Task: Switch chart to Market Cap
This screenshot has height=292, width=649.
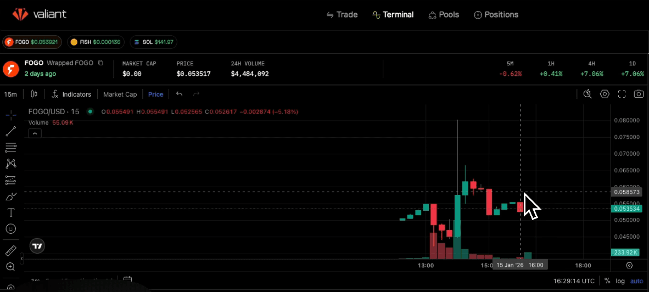Action: click(x=120, y=94)
